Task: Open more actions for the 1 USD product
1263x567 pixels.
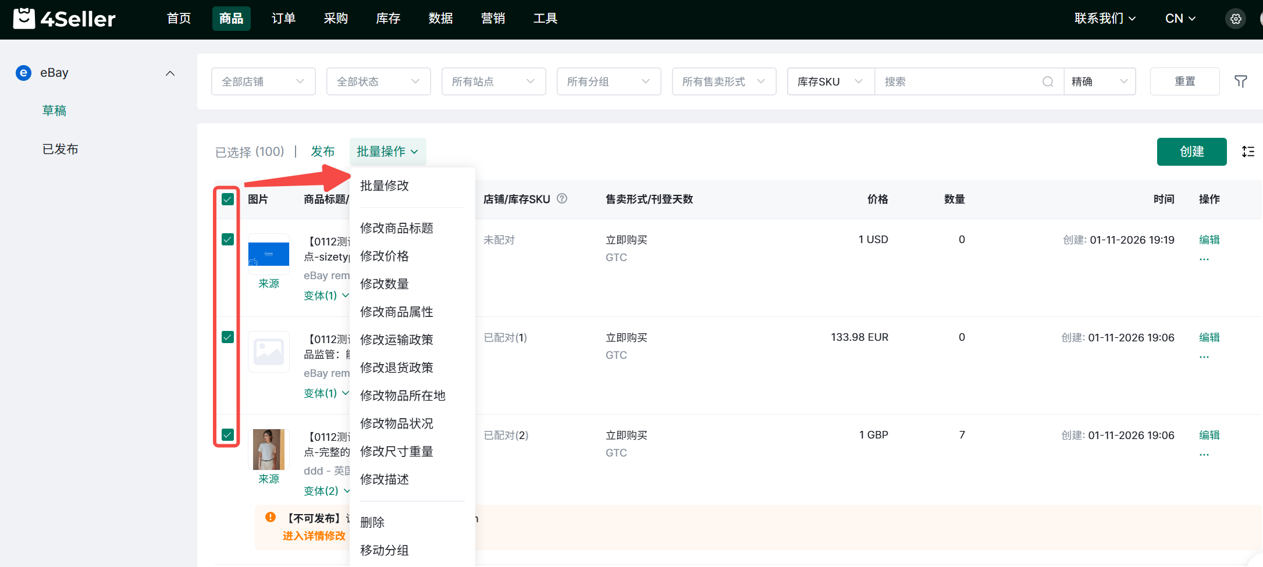Action: (x=1204, y=259)
